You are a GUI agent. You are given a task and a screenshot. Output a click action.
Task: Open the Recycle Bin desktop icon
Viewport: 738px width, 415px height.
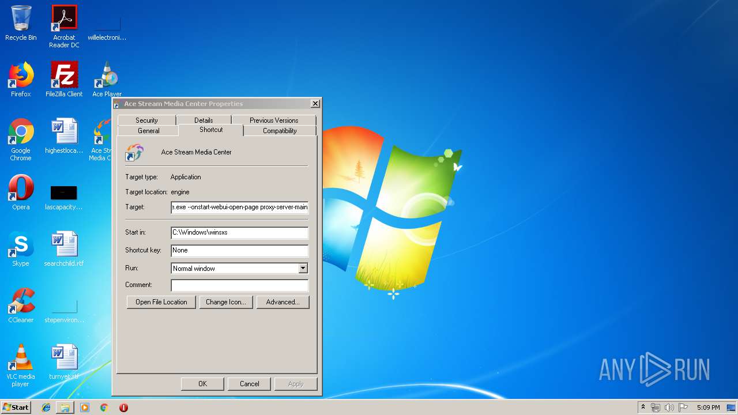click(x=21, y=24)
